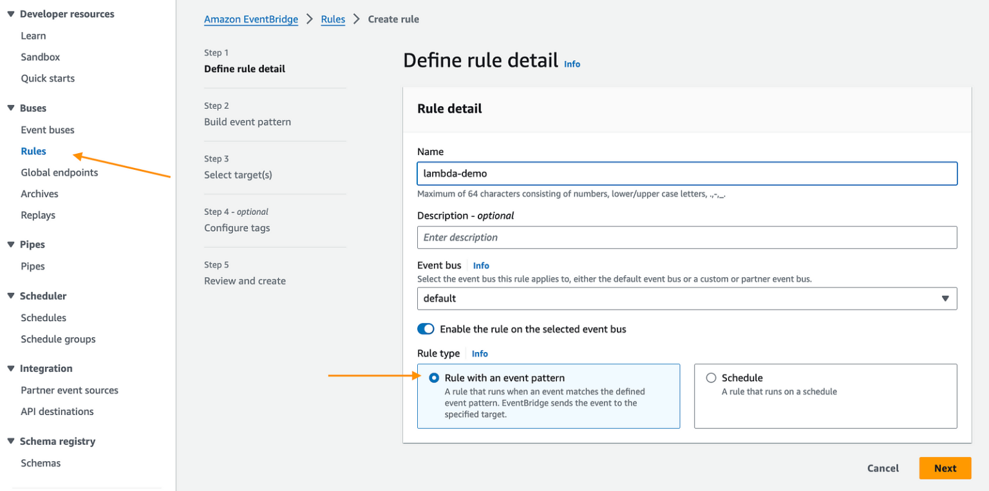
Task: Cancel the rule creation
Action: pos(883,468)
